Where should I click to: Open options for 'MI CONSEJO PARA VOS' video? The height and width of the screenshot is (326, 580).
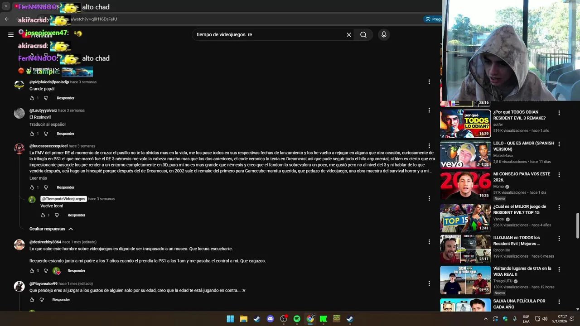pyautogui.click(x=559, y=175)
